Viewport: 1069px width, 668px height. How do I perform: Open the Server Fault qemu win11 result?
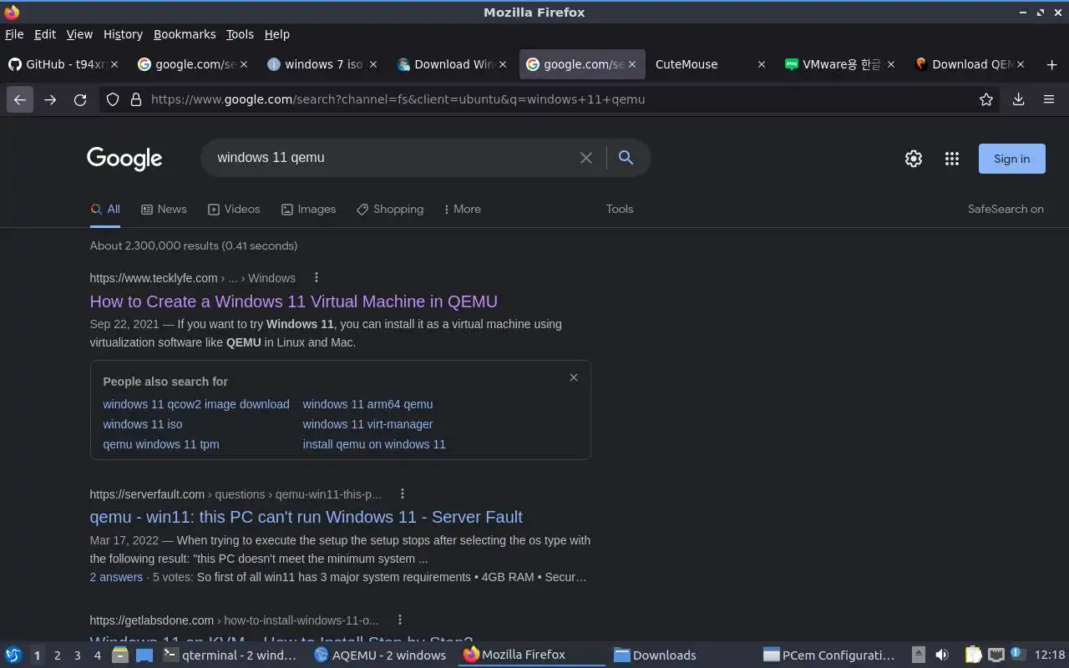pos(306,517)
